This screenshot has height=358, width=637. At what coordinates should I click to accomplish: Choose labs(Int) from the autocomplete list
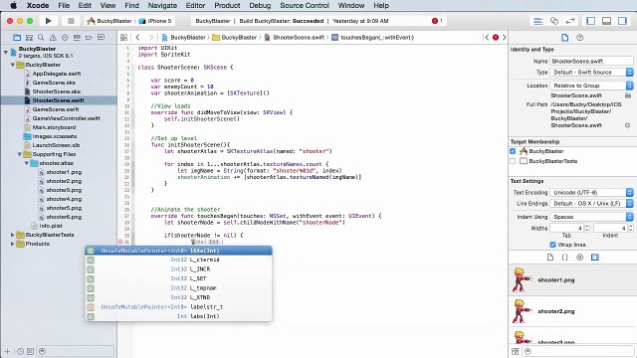point(179,316)
